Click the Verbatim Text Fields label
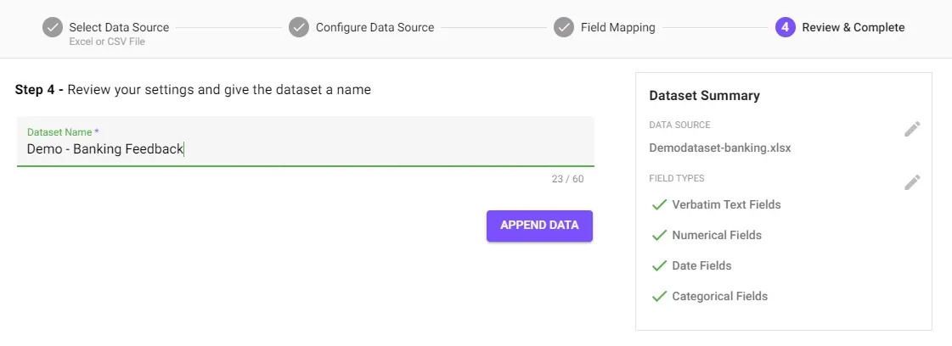952x346 pixels. pyautogui.click(x=726, y=205)
